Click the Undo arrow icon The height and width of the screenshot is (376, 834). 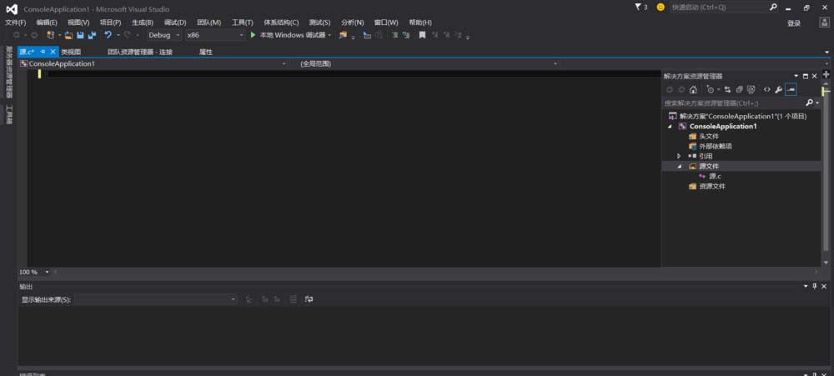(108, 35)
